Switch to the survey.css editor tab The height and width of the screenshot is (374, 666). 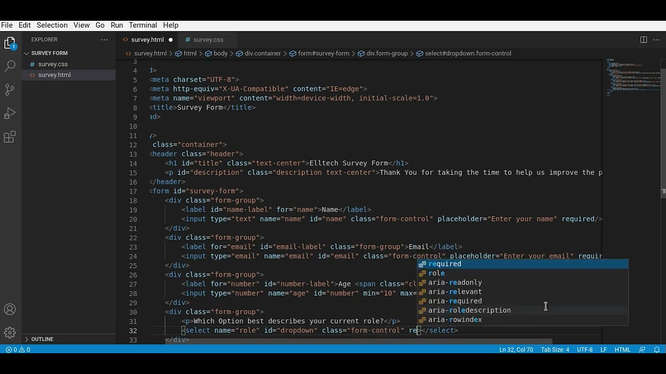pos(208,39)
